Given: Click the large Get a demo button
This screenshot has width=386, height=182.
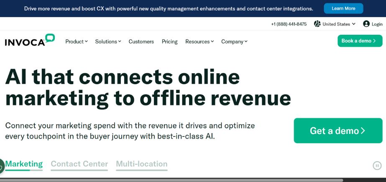Looking at the screenshot, I should click(338, 131).
